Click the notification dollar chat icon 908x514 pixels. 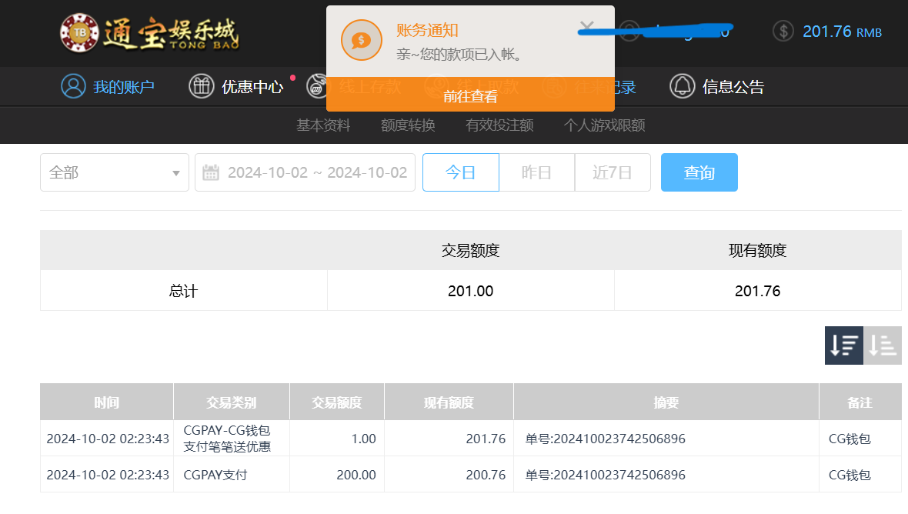pos(361,40)
